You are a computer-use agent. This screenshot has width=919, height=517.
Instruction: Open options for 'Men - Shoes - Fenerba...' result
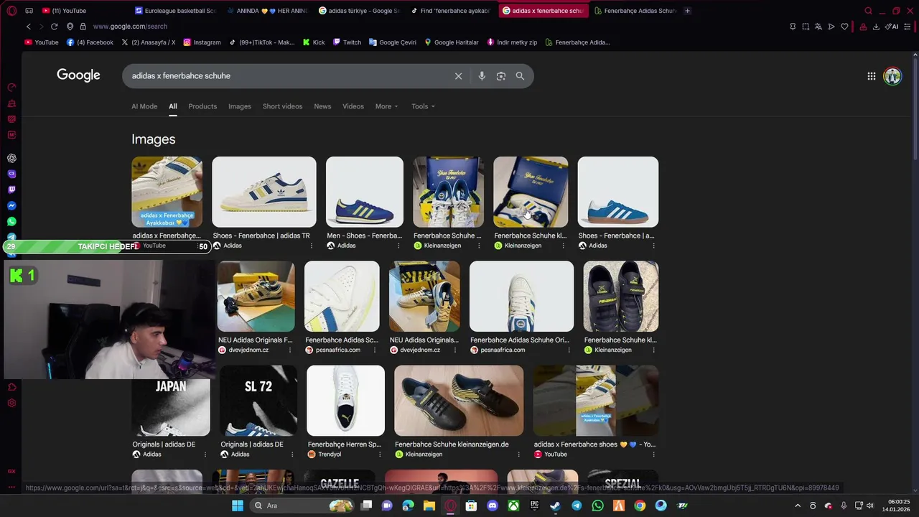click(399, 246)
